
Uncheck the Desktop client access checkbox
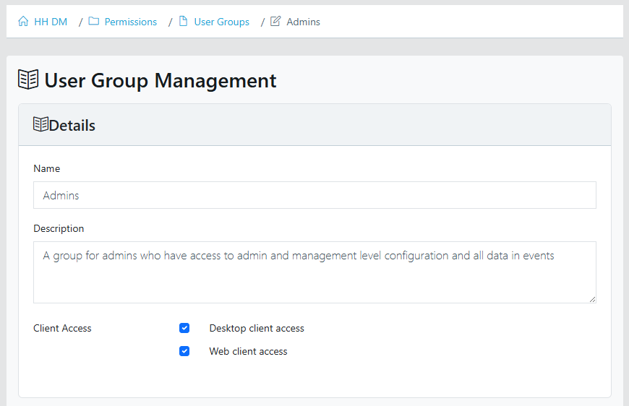pyautogui.click(x=184, y=328)
